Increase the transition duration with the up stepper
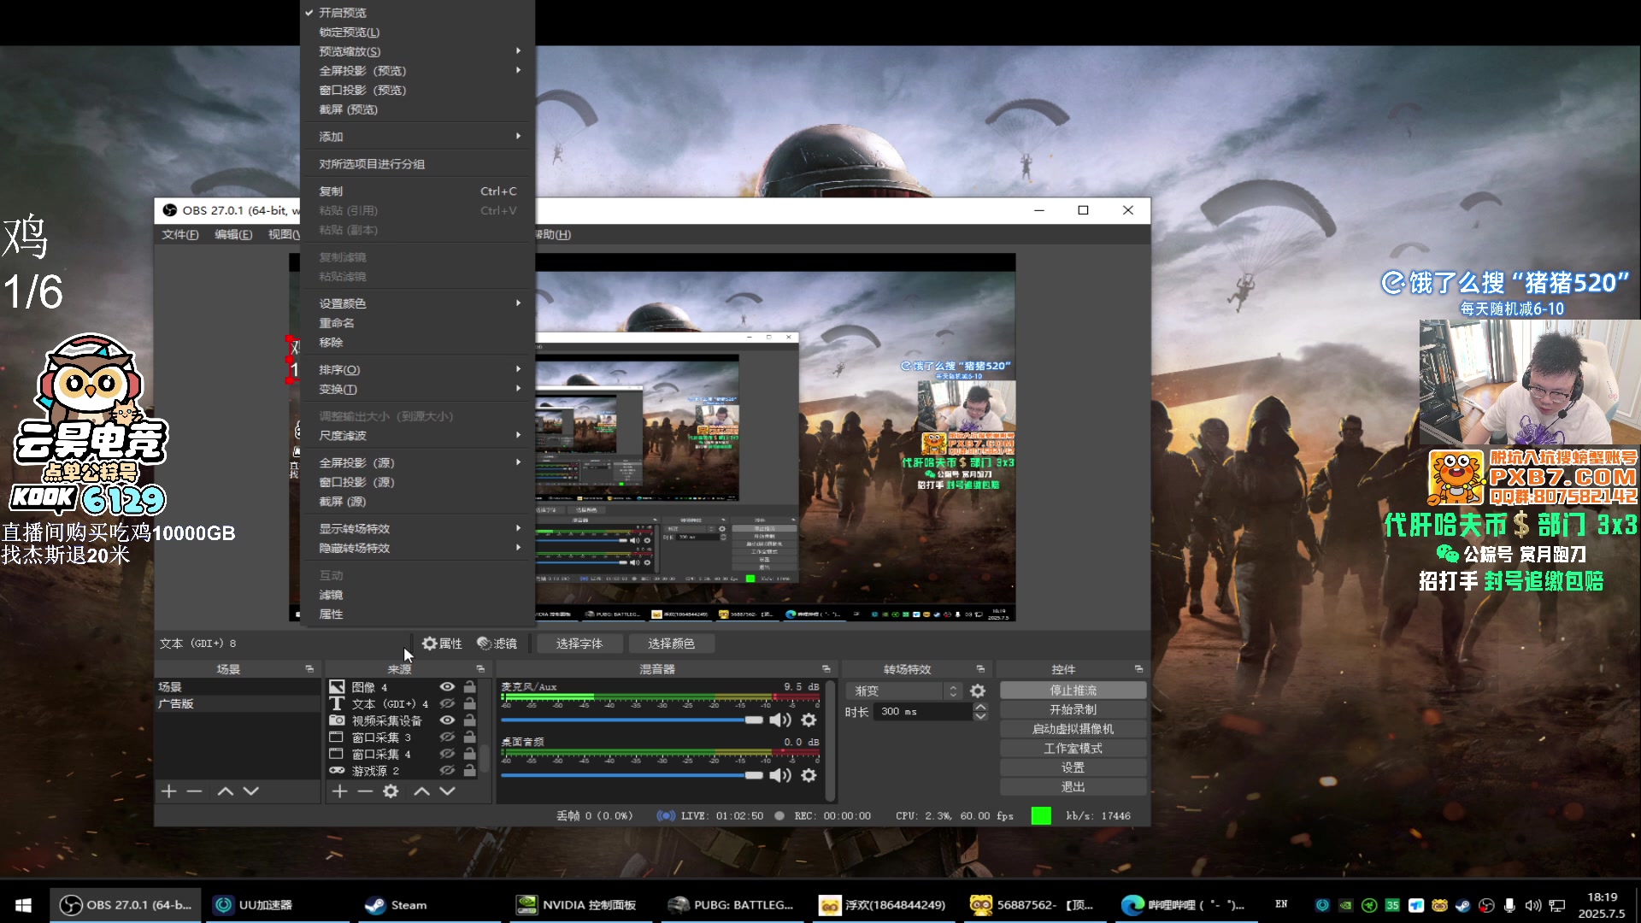Screen dimensions: 1641x923 coord(980,708)
